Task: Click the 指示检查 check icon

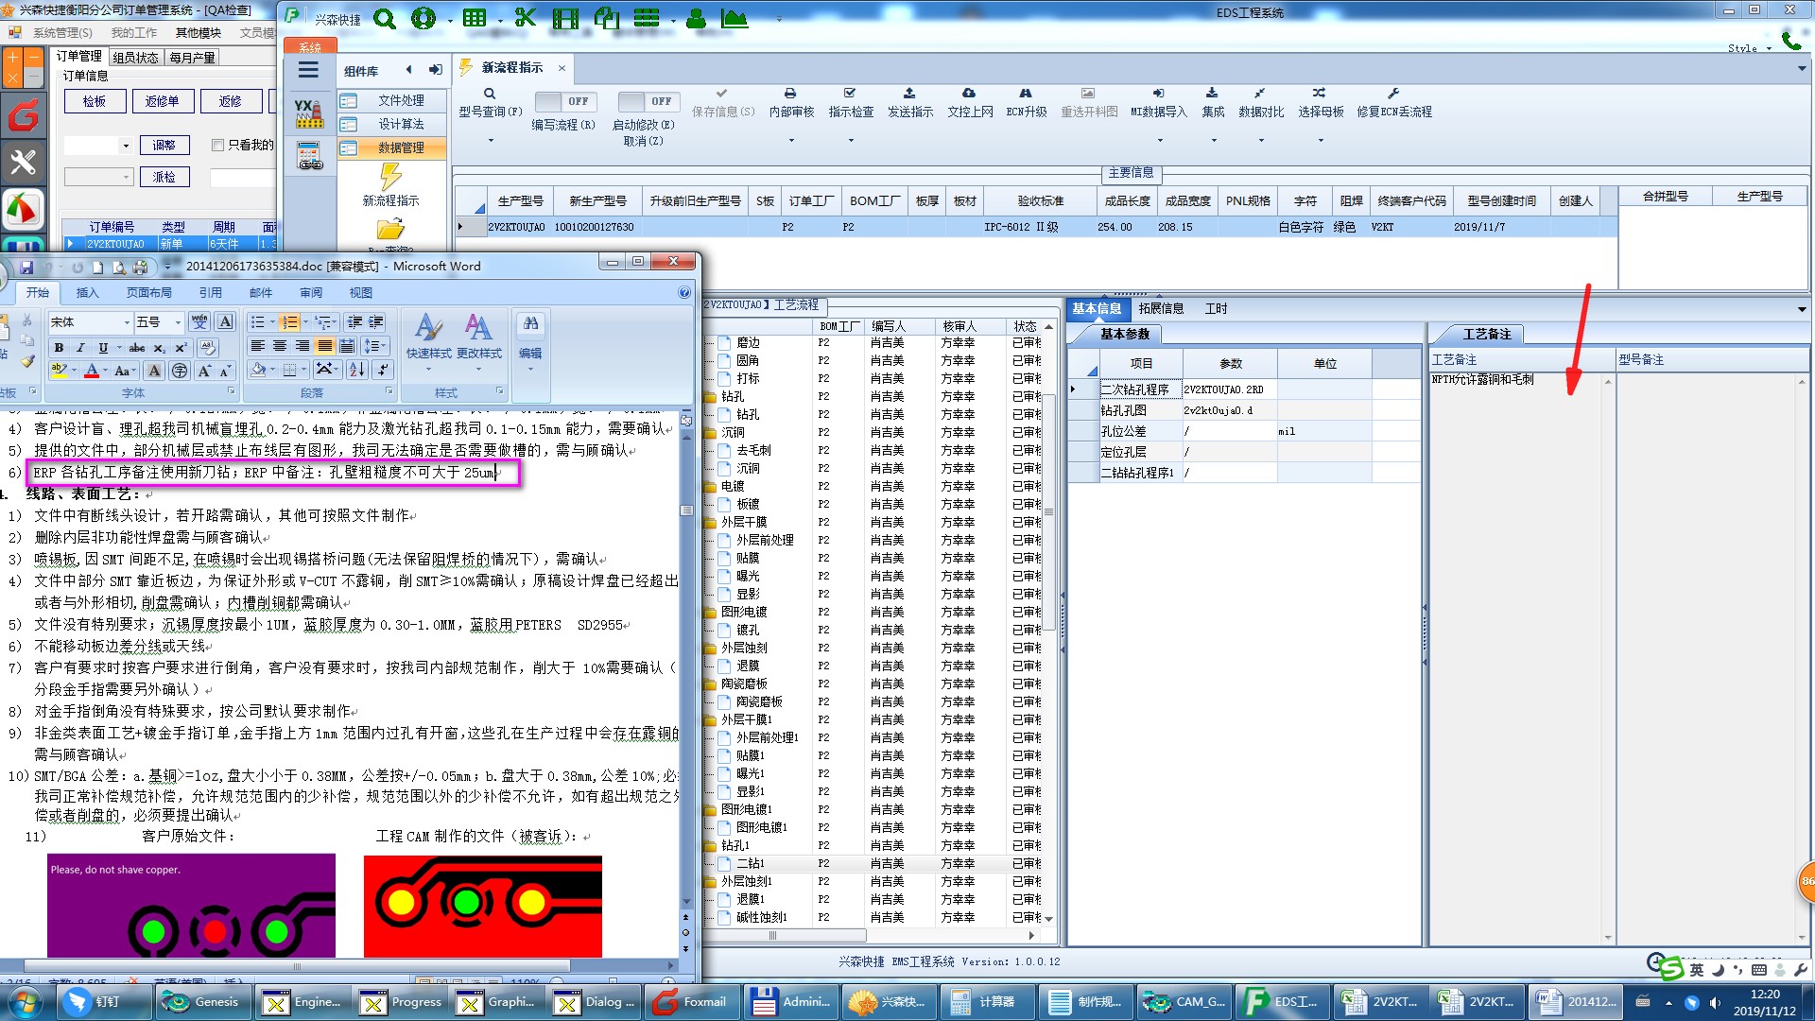Action: (850, 94)
